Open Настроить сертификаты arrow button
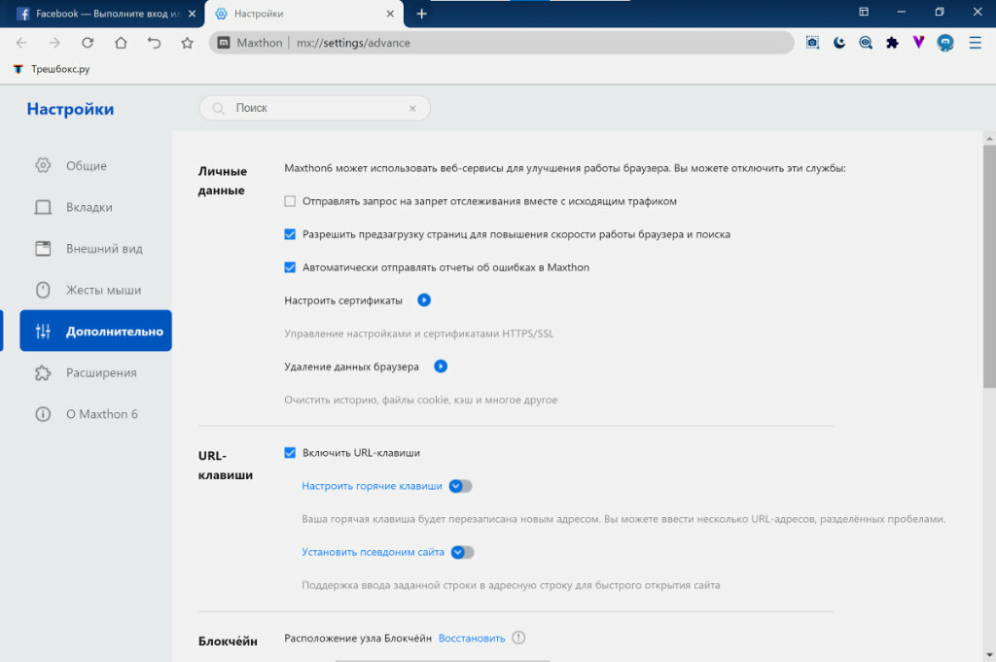996x662 pixels. (424, 300)
